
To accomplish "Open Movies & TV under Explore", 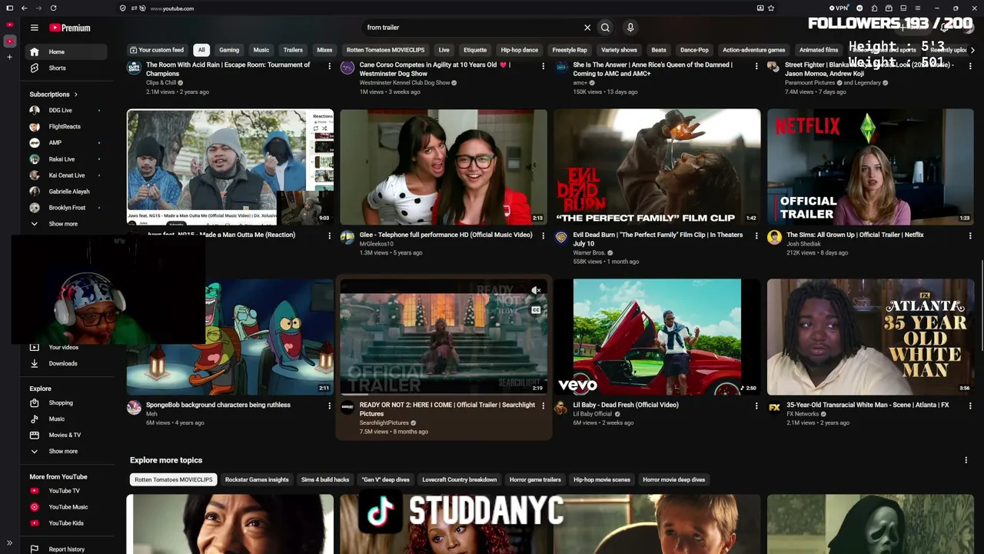I will coord(65,436).
